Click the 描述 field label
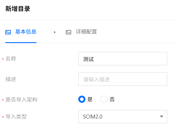 (x=11, y=79)
